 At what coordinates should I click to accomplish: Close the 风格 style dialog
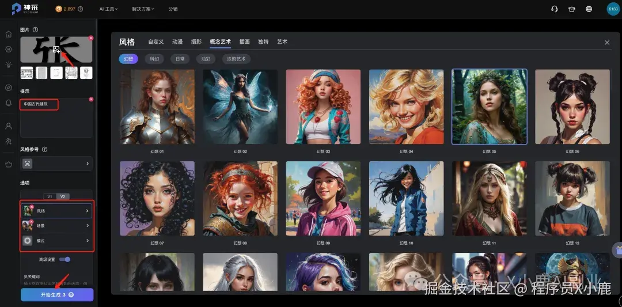[x=607, y=43]
